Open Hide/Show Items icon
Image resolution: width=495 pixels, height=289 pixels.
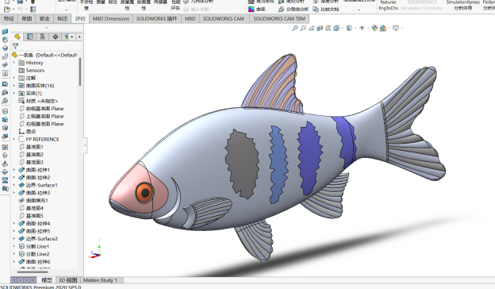(x=362, y=28)
